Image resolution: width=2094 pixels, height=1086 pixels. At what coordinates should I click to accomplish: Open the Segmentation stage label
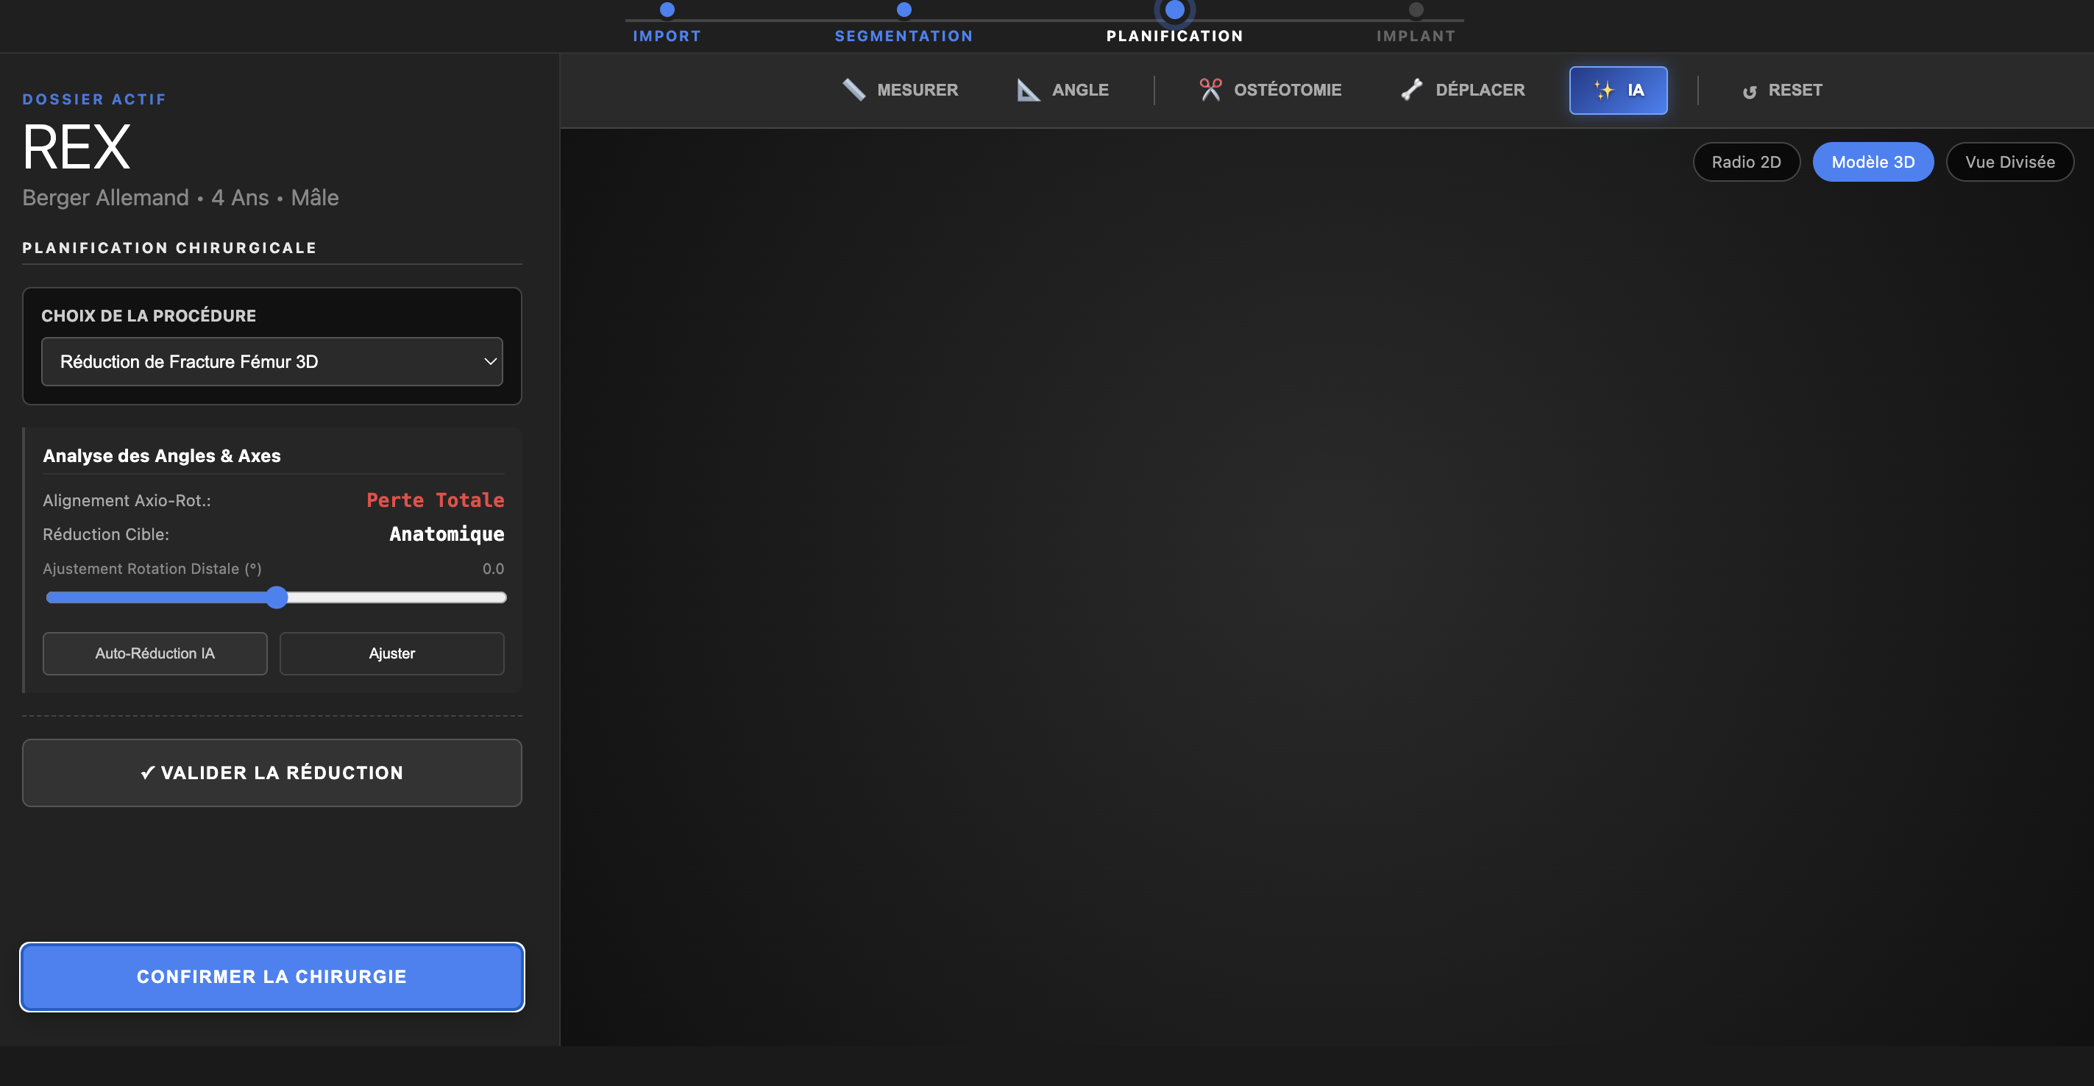pyautogui.click(x=903, y=36)
